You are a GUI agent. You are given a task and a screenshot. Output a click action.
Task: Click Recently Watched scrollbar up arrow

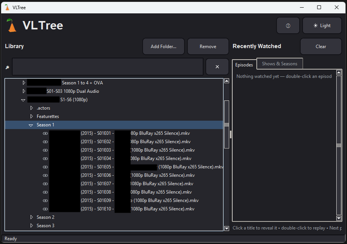click(x=339, y=73)
